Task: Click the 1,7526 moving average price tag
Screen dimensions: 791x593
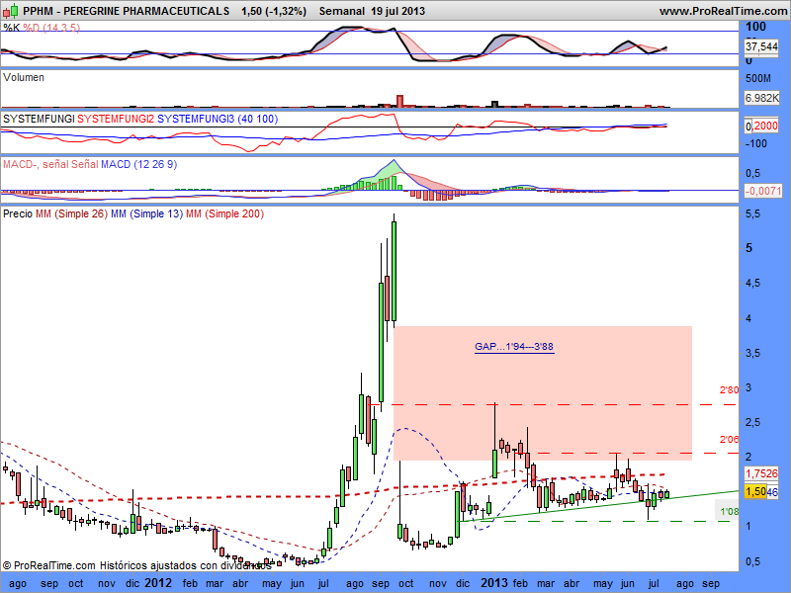Action: tap(761, 473)
